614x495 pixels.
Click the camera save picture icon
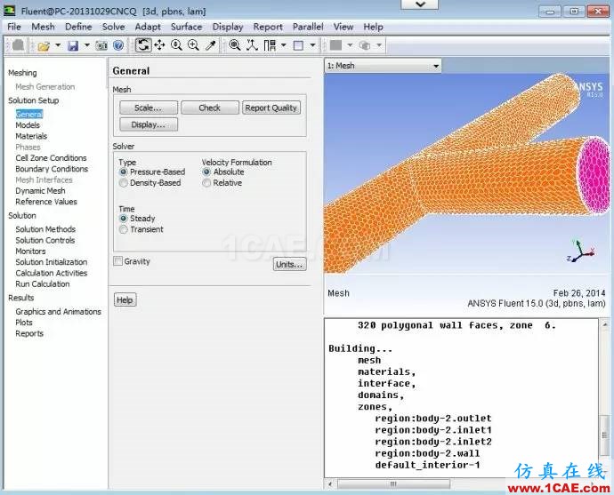[101, 45]
